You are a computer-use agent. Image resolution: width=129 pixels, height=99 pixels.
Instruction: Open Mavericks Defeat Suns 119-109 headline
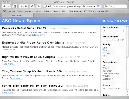click(x=24, y=28)
